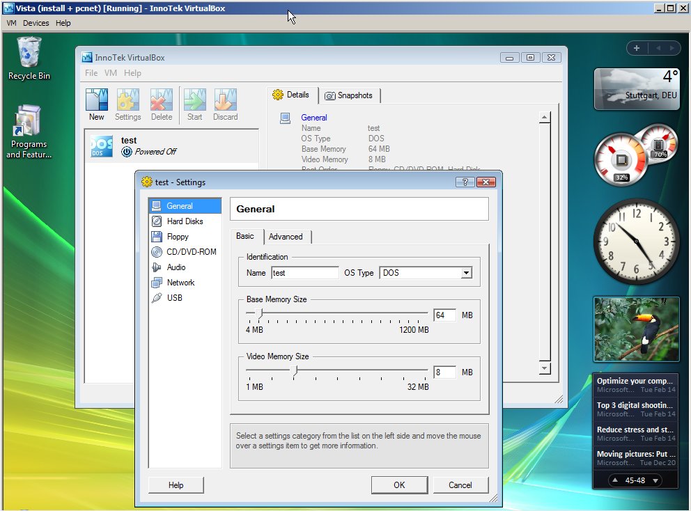Open the outer VM menu
691x511 pixels.
coord(11,23)
